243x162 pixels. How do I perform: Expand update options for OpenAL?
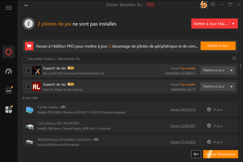(x=232, y=87)
